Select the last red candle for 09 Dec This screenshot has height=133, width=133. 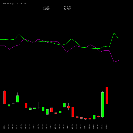tap(107, 95)
